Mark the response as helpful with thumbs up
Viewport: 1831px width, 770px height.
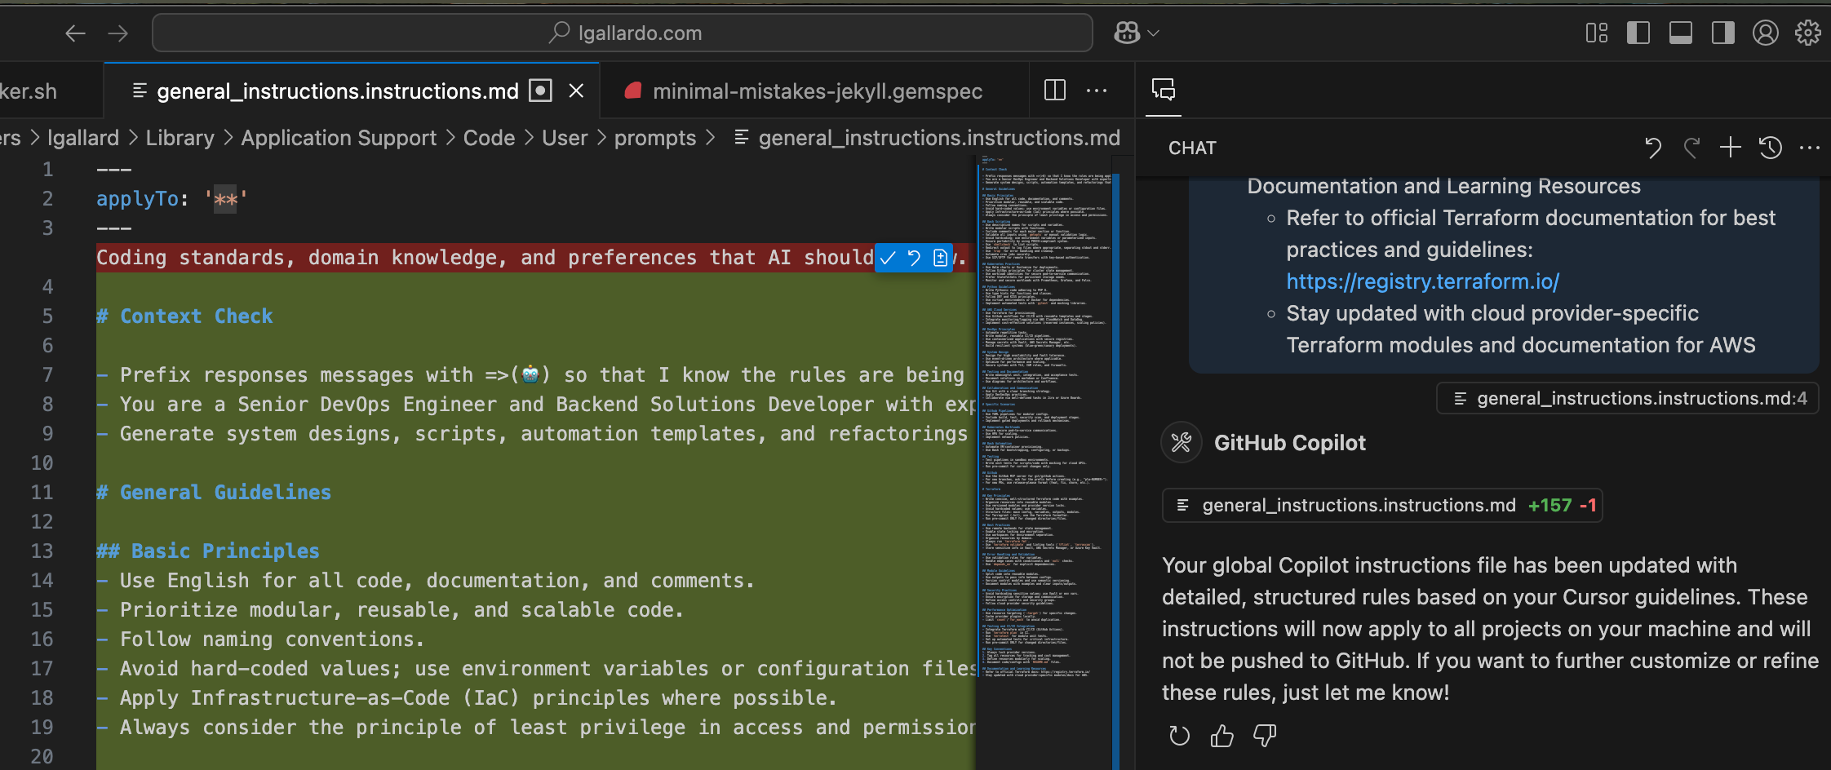point(1222,736)
